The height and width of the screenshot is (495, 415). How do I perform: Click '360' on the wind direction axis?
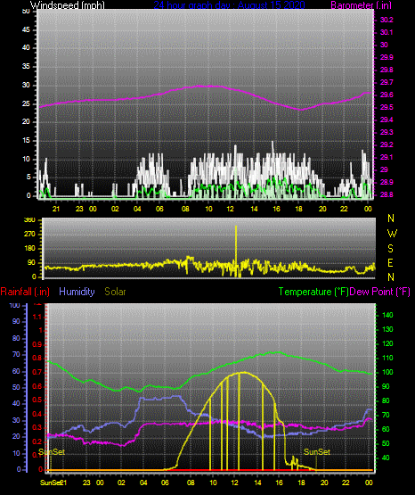[30, 220]
